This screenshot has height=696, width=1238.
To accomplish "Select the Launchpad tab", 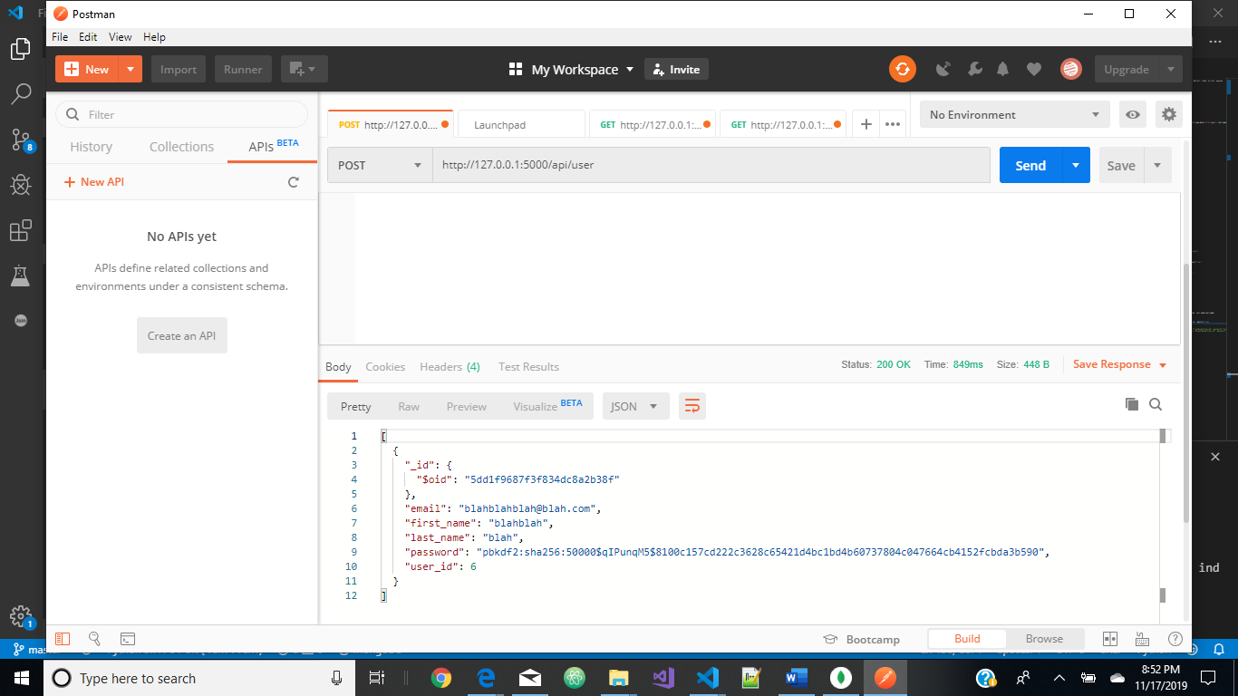I will click(x=521, y=124).
